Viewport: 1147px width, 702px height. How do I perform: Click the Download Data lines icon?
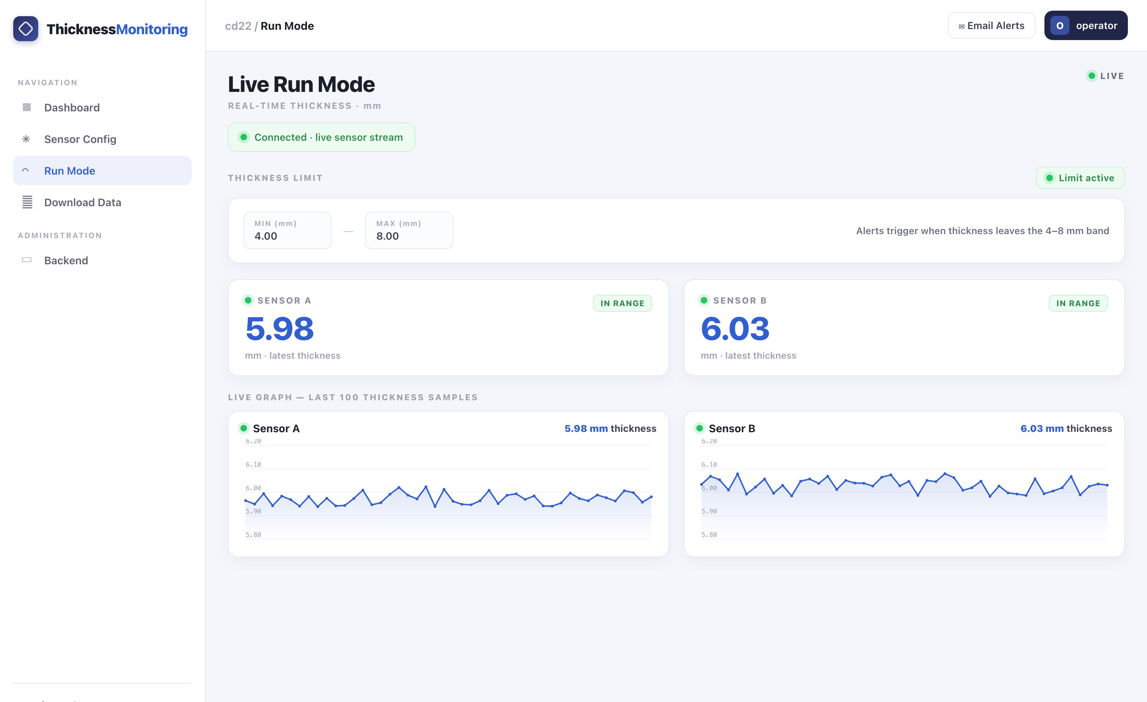pos(28,202)
